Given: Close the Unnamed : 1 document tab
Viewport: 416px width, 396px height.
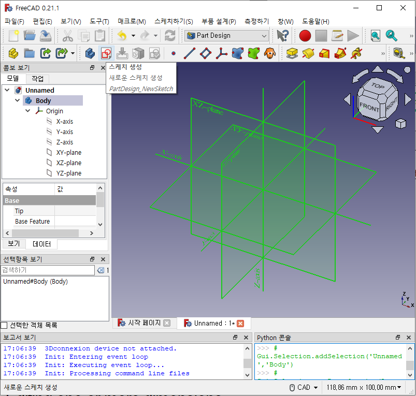Looking at the screenshot, I should point(240,324).
